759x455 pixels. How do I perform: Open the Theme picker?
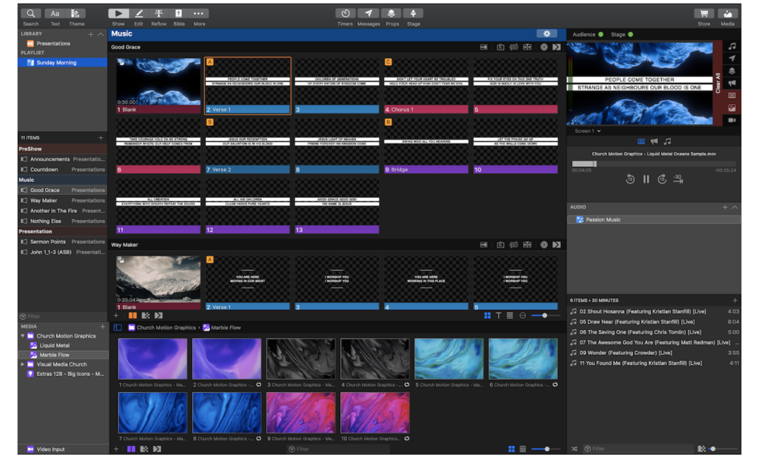point(76,14)
